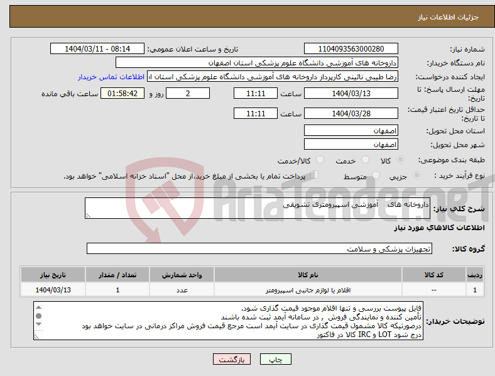
Task: Click the item code cell showing --
Action: coord(434,290)
